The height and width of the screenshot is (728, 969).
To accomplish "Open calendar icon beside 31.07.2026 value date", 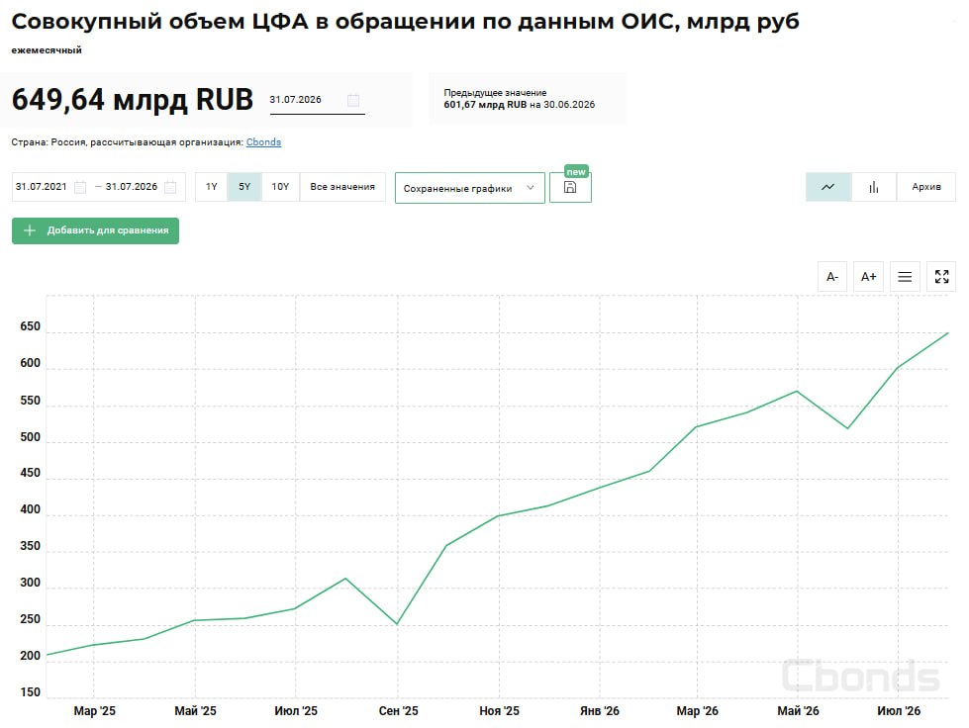I will tap(353, 100).
